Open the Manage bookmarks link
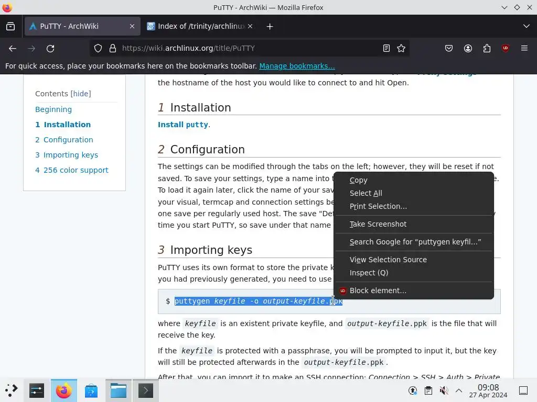Viewport: 537px width, 402px height. click(297, 66)
